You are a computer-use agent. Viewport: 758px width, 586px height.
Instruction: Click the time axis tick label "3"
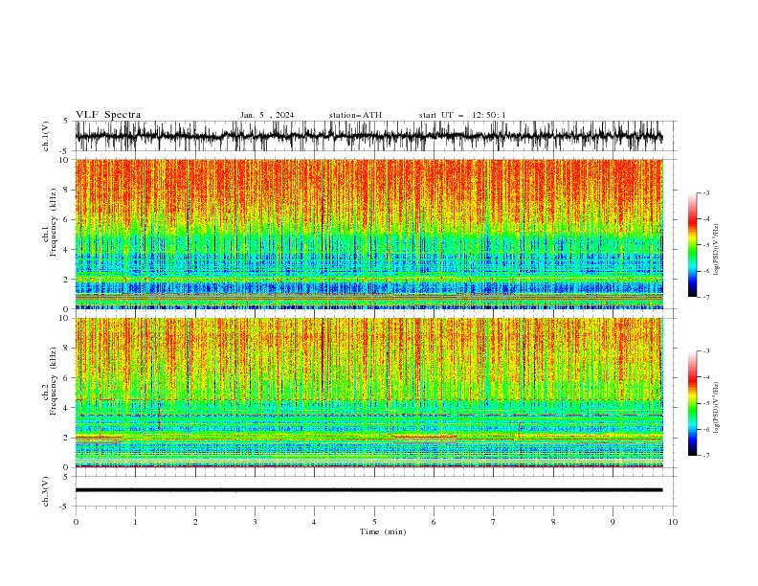click(255, 522)
